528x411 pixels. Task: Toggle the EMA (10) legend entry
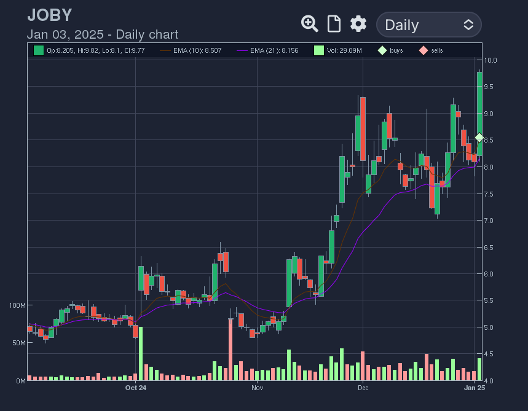tap(191, 50)
